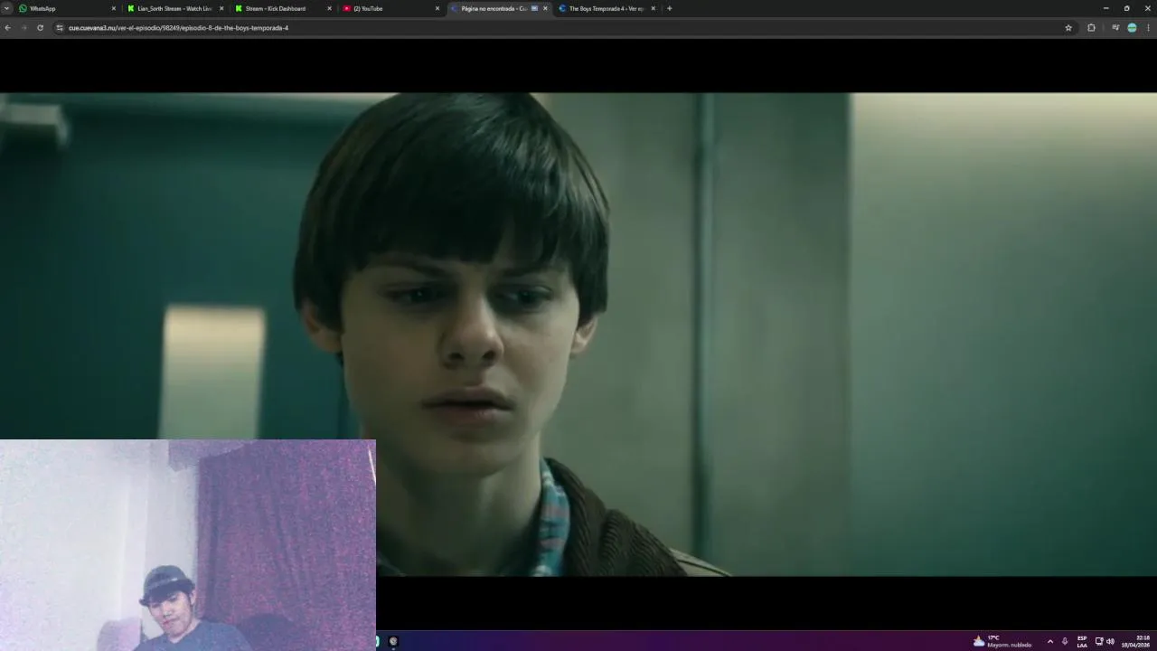The height and width of the screenshot is (651, 1157).
Task: Open the clock showing 22:18
Action: (x=1137, y=641)
